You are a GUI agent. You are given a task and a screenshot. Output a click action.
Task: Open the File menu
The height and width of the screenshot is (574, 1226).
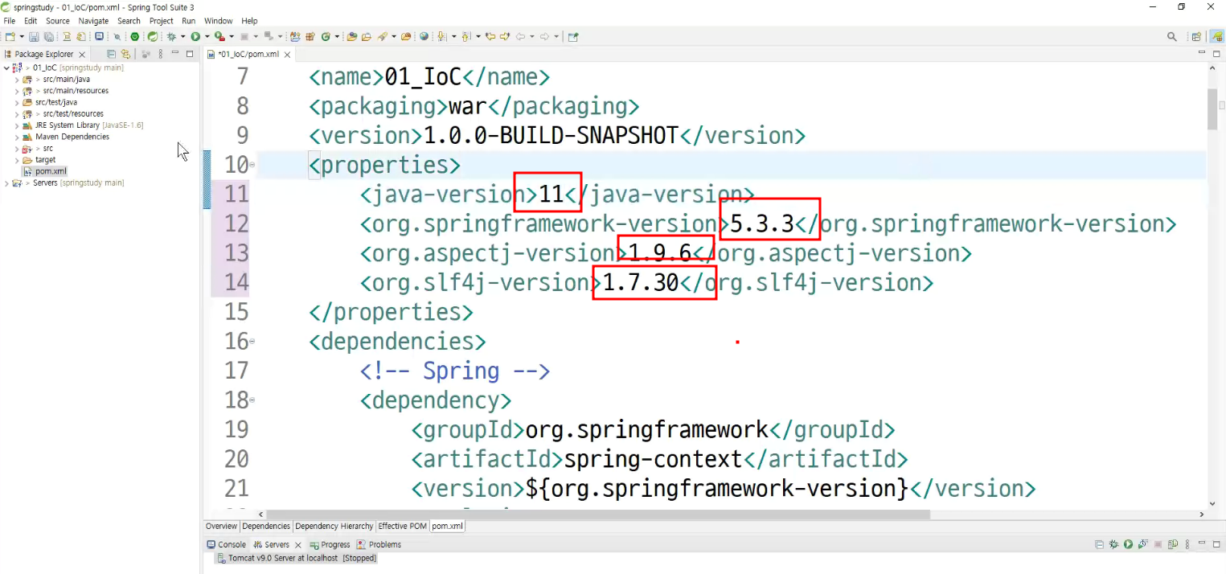click(x=10, y=21)
